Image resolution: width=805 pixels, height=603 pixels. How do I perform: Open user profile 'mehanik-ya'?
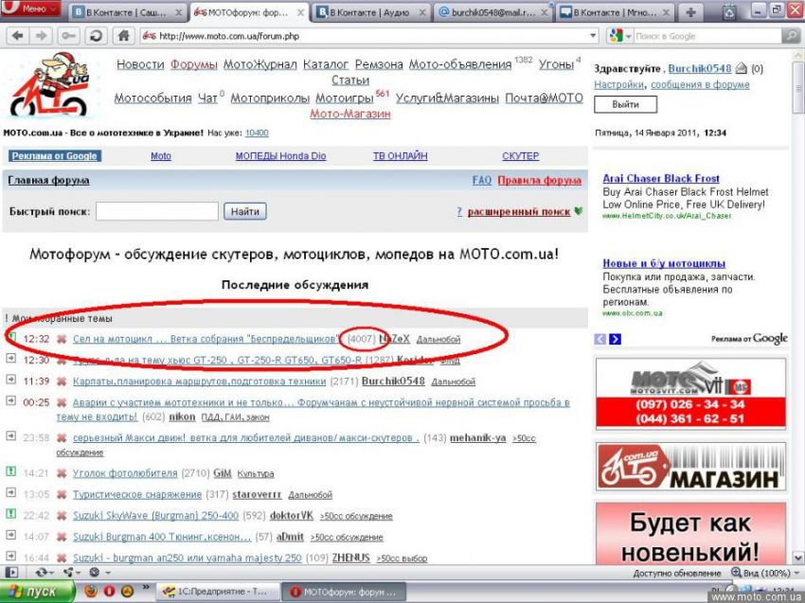coord(477,437)
